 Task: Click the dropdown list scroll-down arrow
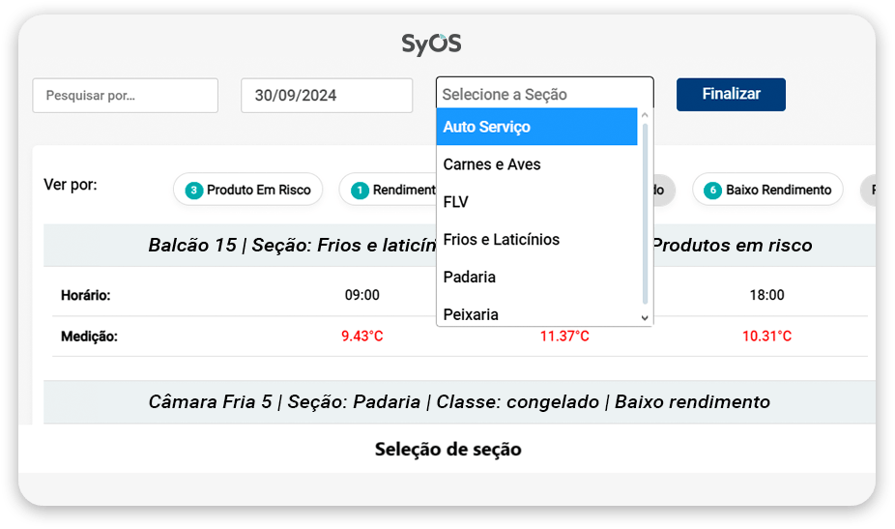[645, 317]
